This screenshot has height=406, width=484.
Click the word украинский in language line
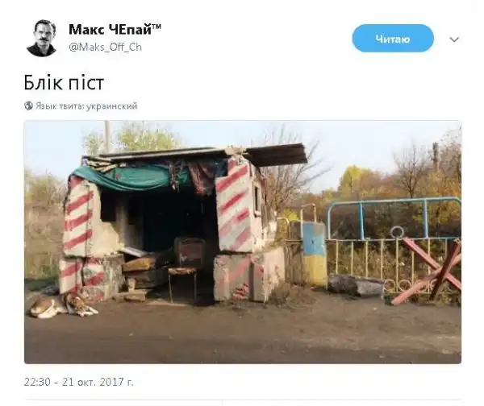tap(112, 106)
